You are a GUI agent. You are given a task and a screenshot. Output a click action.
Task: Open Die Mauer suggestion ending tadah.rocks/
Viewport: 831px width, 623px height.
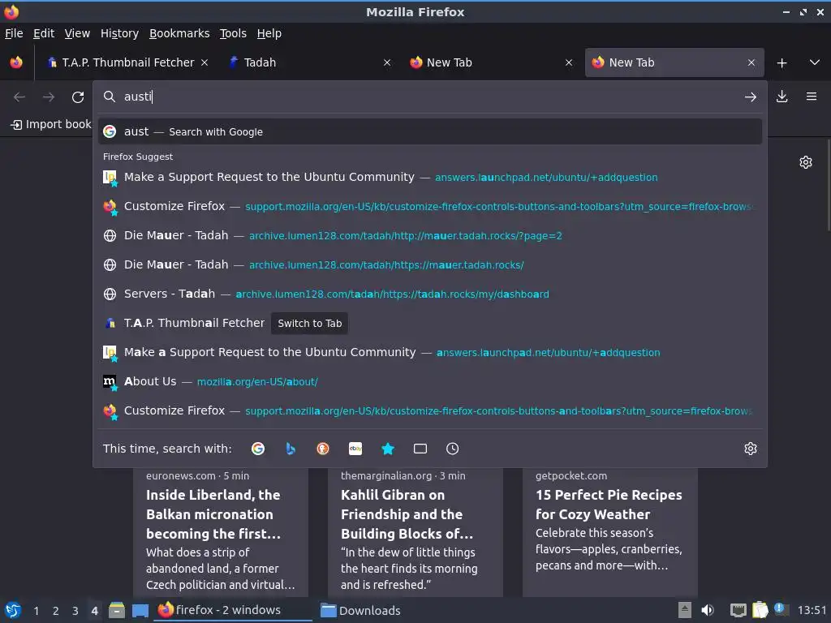[430, 264]
